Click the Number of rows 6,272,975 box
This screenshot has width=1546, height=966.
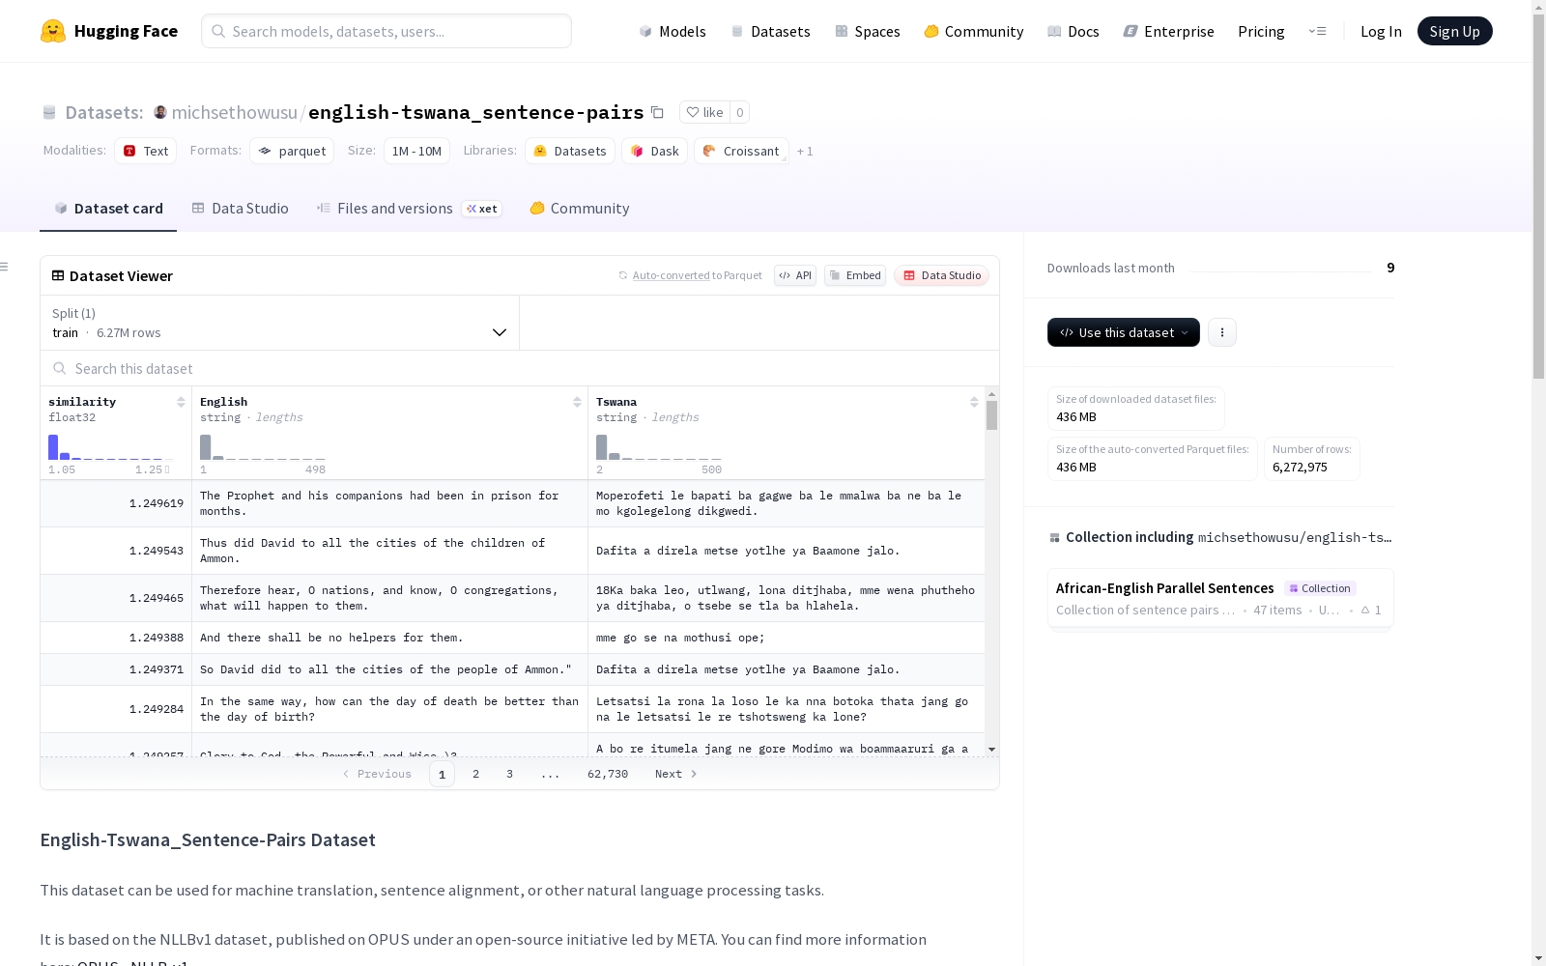[x=1311, y=459]
